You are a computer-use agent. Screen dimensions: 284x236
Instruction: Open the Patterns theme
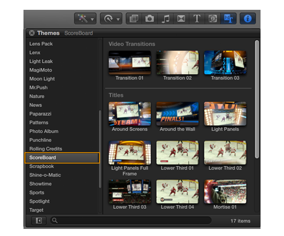click(x=39, y=123)
